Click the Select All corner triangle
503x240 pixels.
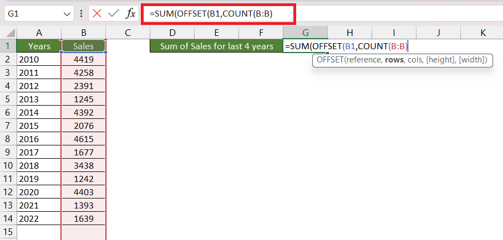[x=8, y=33]
